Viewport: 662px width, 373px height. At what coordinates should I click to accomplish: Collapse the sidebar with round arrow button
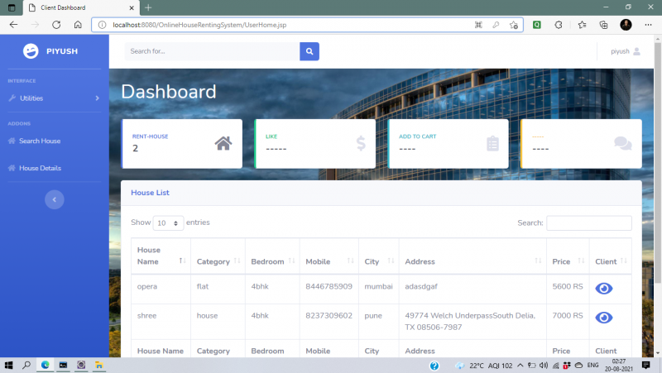55,199
